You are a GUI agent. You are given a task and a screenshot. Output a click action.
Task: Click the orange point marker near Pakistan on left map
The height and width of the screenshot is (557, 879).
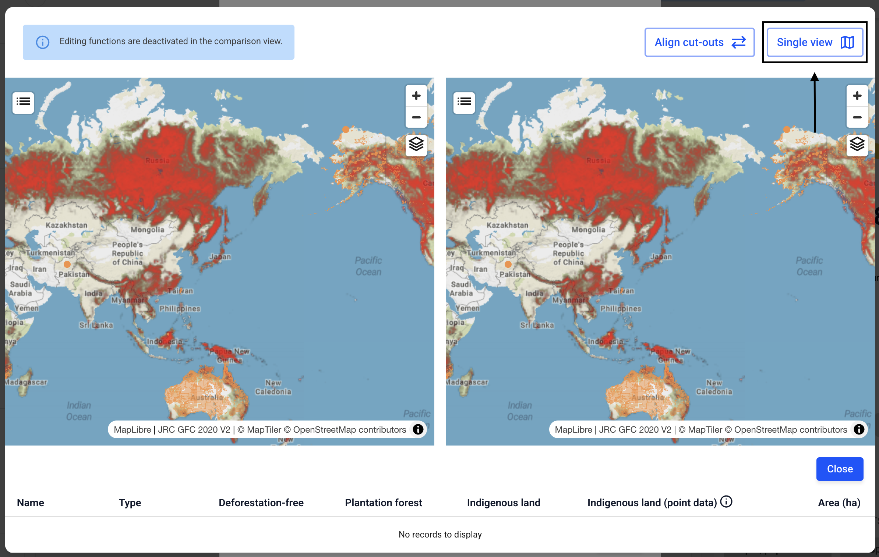(67, 264)
